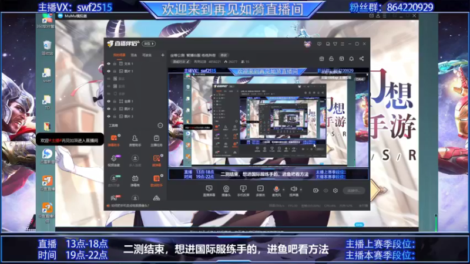
Task: Open the 读弹幕 read-danmaku tool
Action: [x=156, y=160]
